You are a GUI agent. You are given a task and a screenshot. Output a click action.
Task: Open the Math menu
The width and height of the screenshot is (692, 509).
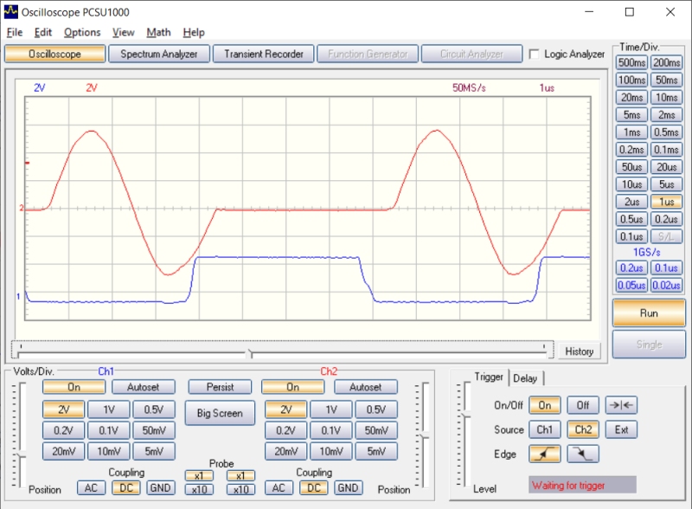158,32
